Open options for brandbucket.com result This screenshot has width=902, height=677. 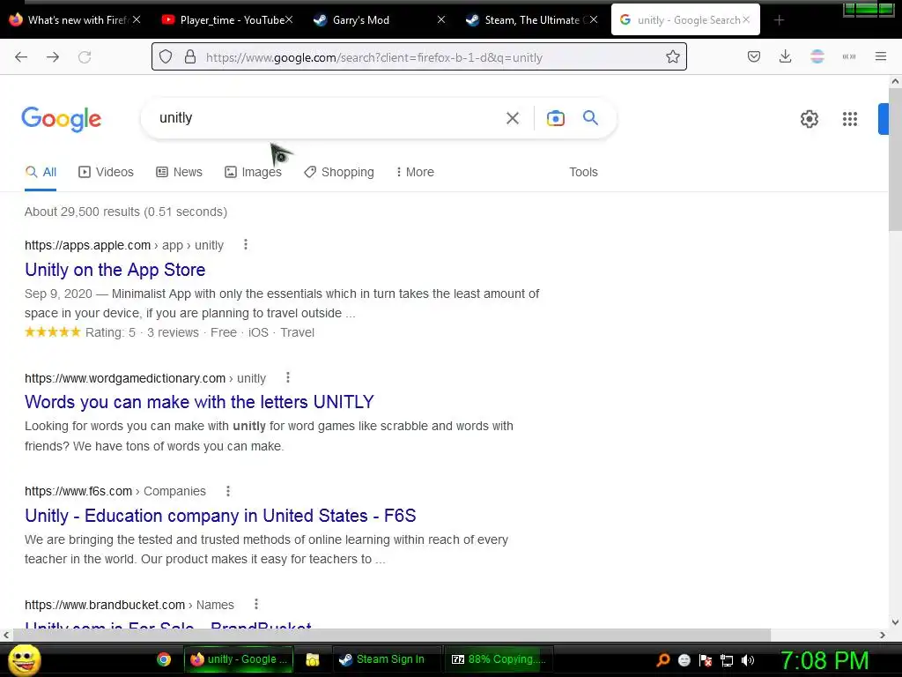click(256, 605)
